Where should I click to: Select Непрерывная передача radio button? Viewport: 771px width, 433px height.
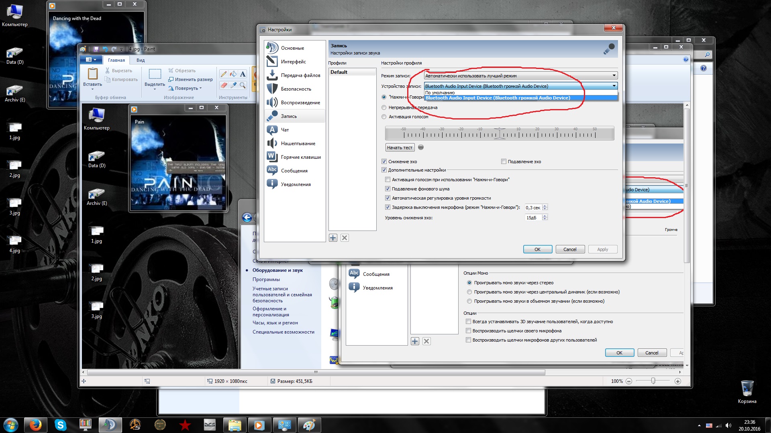tap(384, 107)
